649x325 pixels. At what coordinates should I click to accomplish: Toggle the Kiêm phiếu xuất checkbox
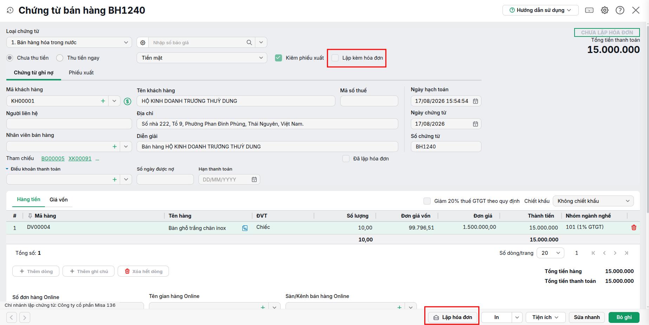tap(278, 58)
